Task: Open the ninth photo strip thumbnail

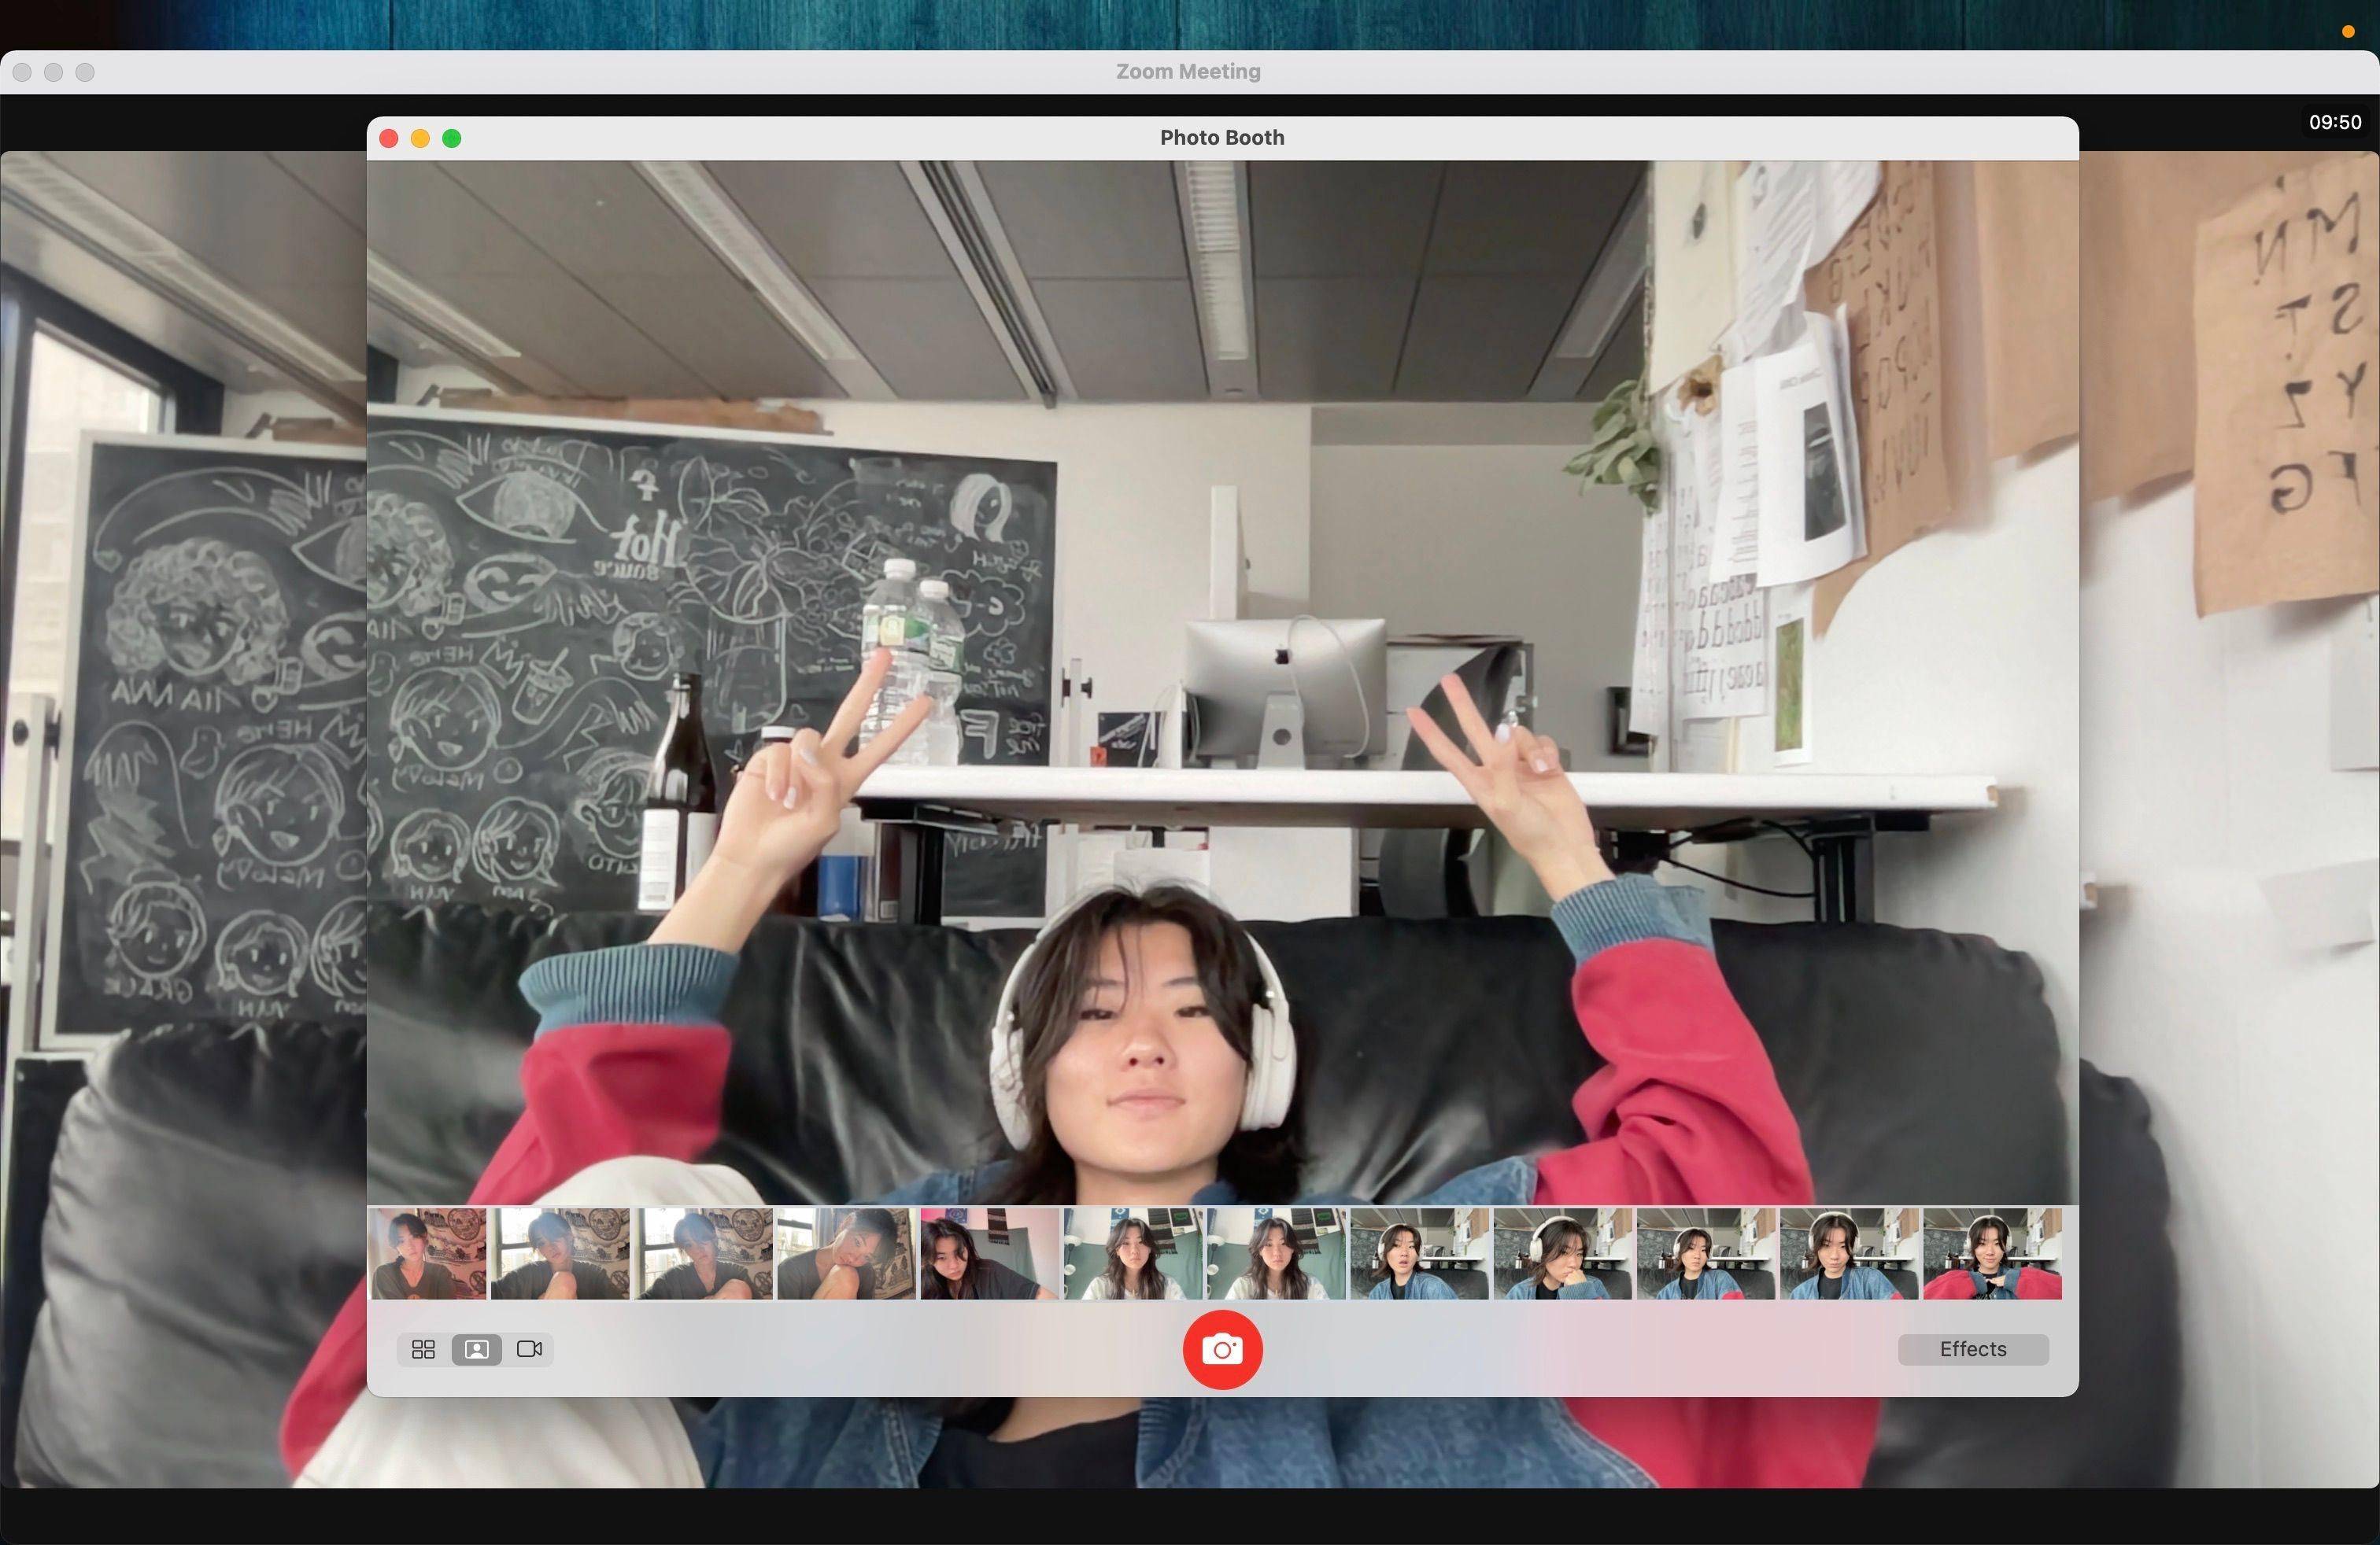Action: [x=1563, y=1253]
